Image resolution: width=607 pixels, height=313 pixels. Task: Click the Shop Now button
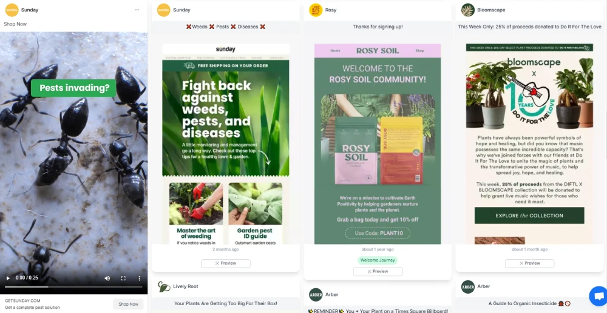click(x=128, y=304)
